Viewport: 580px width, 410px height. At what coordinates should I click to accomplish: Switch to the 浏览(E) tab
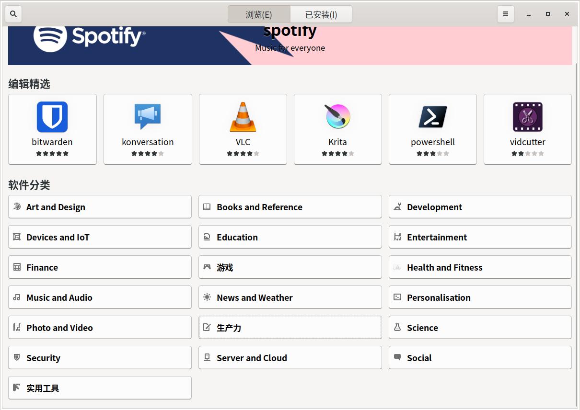259,14
